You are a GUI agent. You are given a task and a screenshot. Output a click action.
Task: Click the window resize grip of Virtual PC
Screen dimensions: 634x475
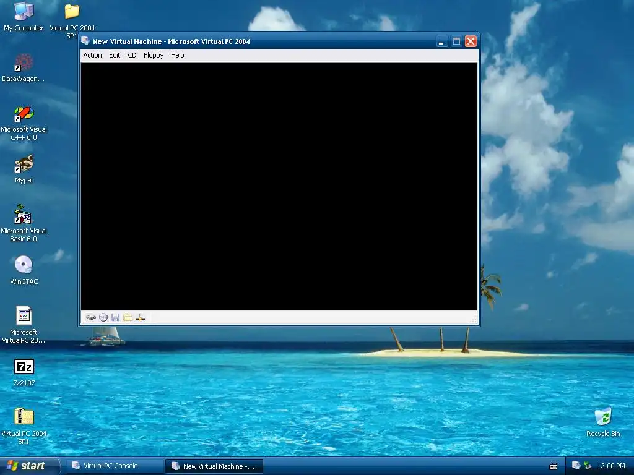[x=474, y=320]
